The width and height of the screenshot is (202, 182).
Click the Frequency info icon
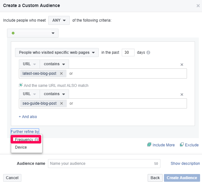36,140
